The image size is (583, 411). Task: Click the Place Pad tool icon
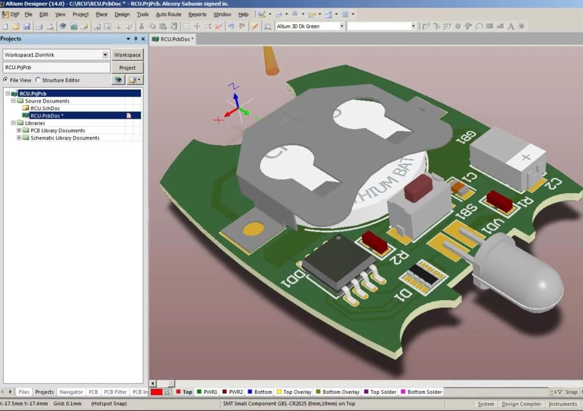[458, 26]
